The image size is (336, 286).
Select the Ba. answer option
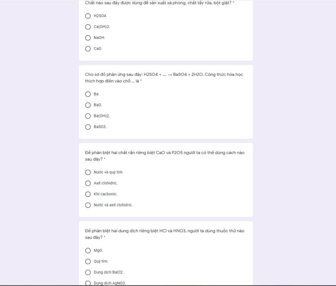88,94
